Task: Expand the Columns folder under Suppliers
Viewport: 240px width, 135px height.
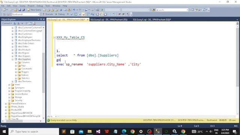Action: point(16,63)
